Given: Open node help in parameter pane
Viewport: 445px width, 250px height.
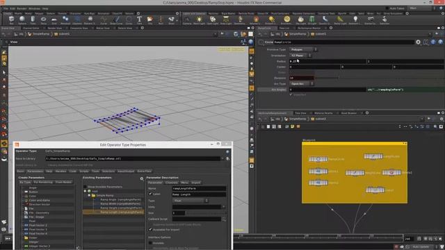Looking at the screenshot, I should (x=440, y=42).
